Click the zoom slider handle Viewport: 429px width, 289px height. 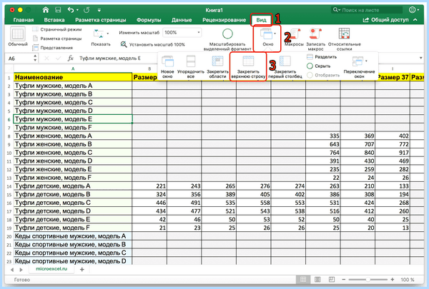(368, 280)
